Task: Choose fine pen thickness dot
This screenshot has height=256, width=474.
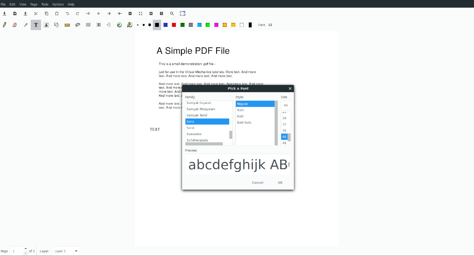Action: click(x=138, y=25)
